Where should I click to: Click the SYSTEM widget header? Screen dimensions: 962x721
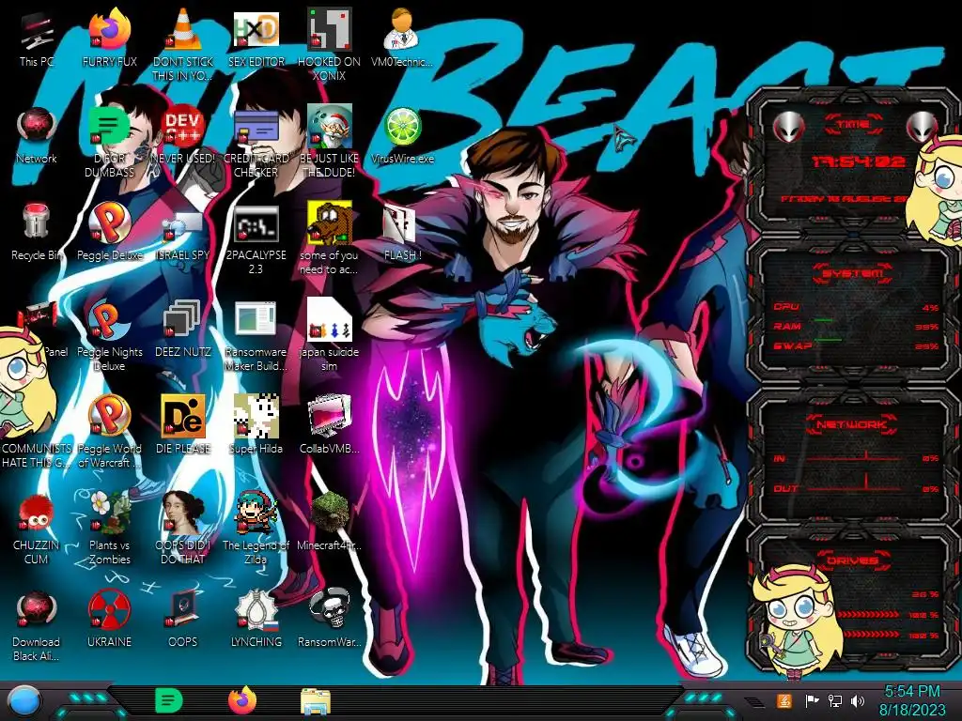851,273
